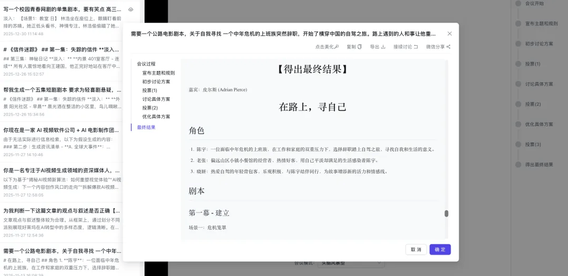This screenshot has height=276, width=568.
Task: Go to 初步讨论方案 outline entry
Action: (156, 81)
